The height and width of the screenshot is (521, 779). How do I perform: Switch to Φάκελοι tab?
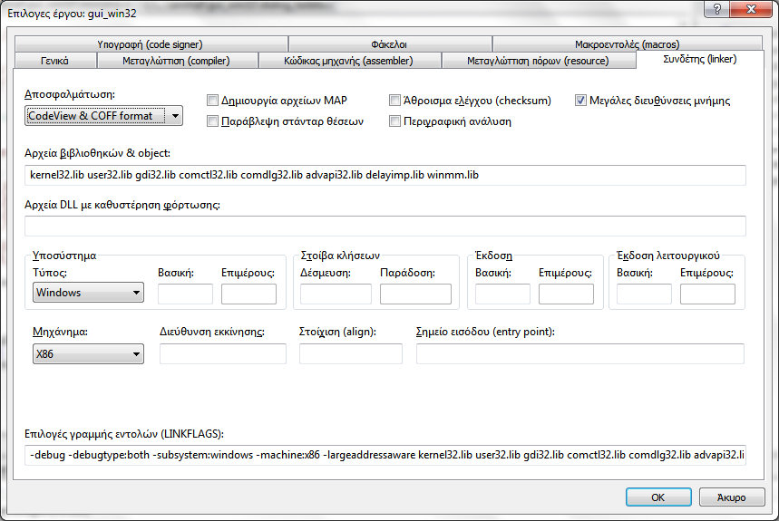pos(390,44)
